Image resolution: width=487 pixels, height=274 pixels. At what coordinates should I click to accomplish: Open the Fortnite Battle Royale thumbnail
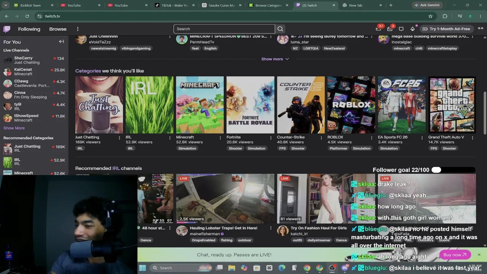pyautogui.click(x=250, y=105)
